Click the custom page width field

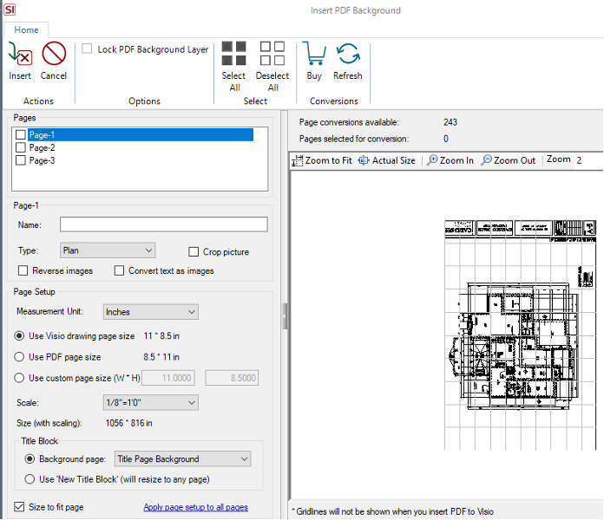(168, 378)
